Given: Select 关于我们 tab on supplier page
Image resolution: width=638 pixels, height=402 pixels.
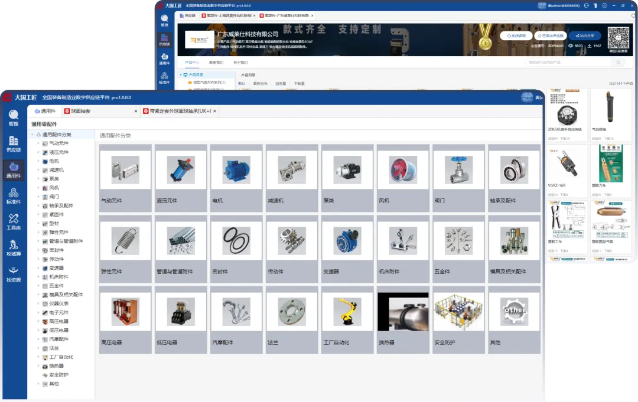Looking at the screenshot, I should pyautogui.click(x=240, y=62).
